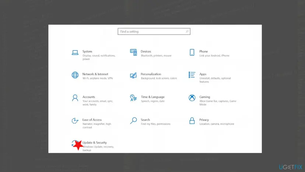
Task: Open the System settings title
Action: [x=87, y=51]
